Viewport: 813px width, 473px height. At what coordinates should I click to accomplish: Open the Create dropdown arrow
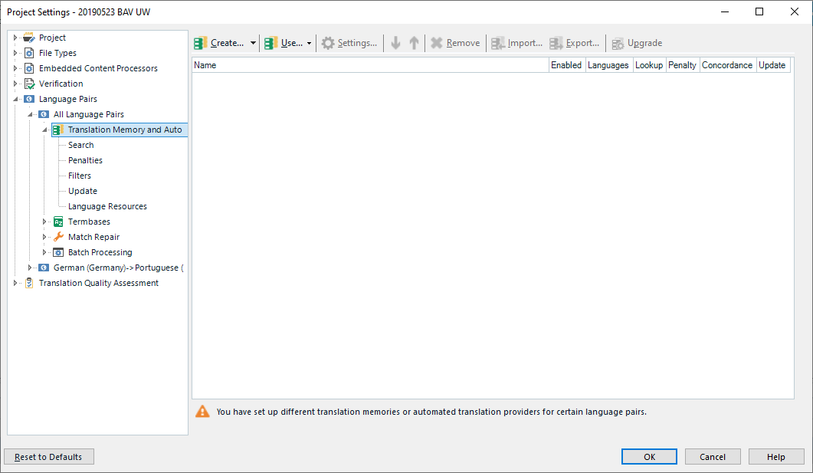point(253,43)
